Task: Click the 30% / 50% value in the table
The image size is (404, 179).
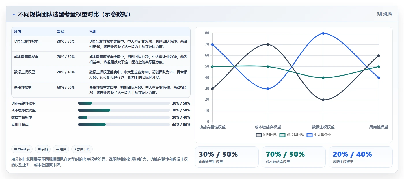Action: coord(66,42)
